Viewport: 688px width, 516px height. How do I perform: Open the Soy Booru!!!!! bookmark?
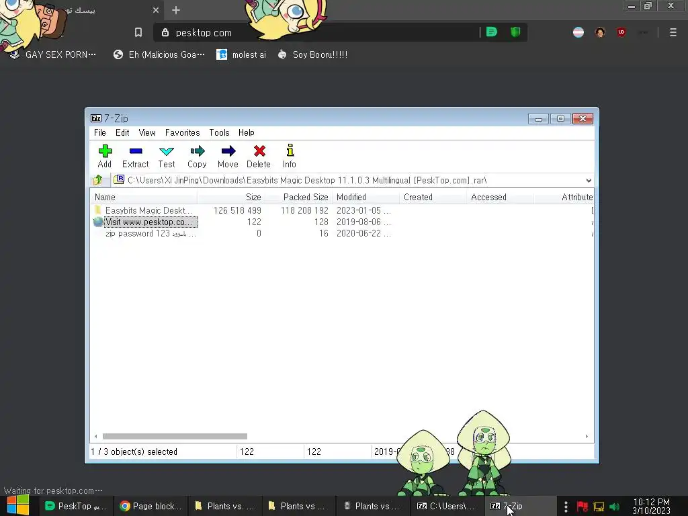[x=313, y=54]
